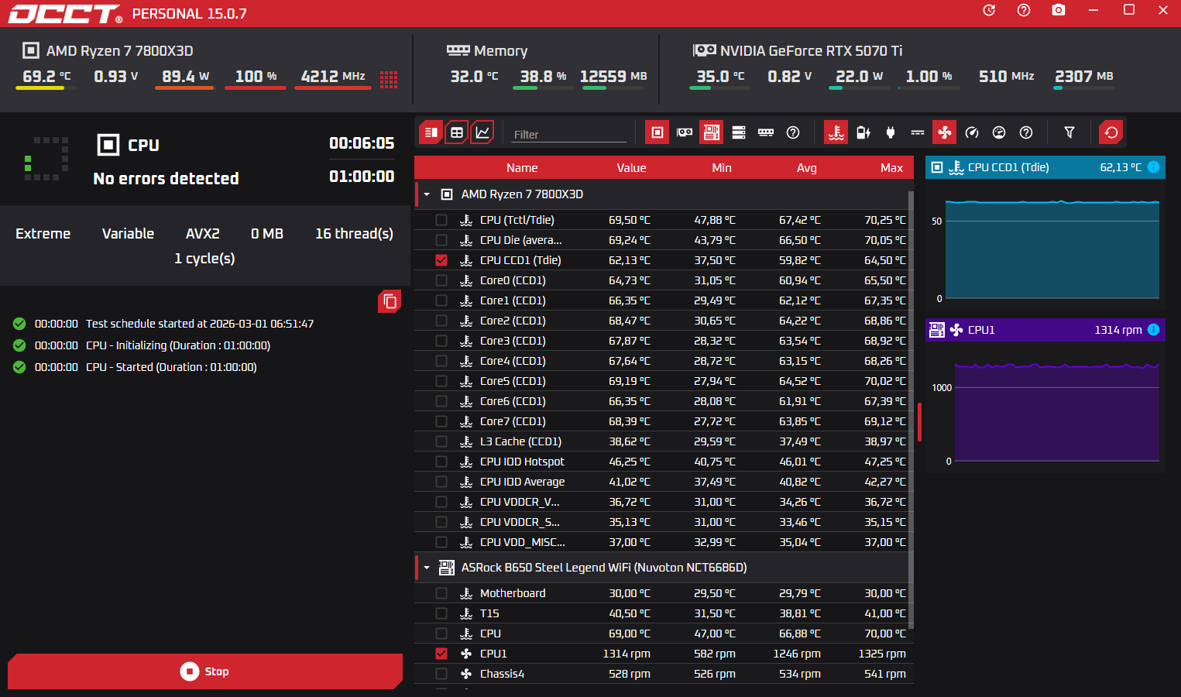Select the 'CPU IDD Average' sensor name
The image size is (1181, 697).
point(523,482)
